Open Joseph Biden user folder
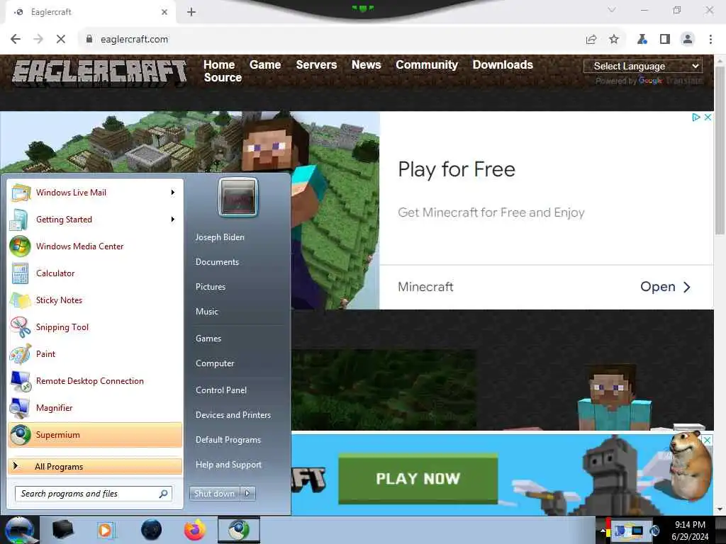 220,237
